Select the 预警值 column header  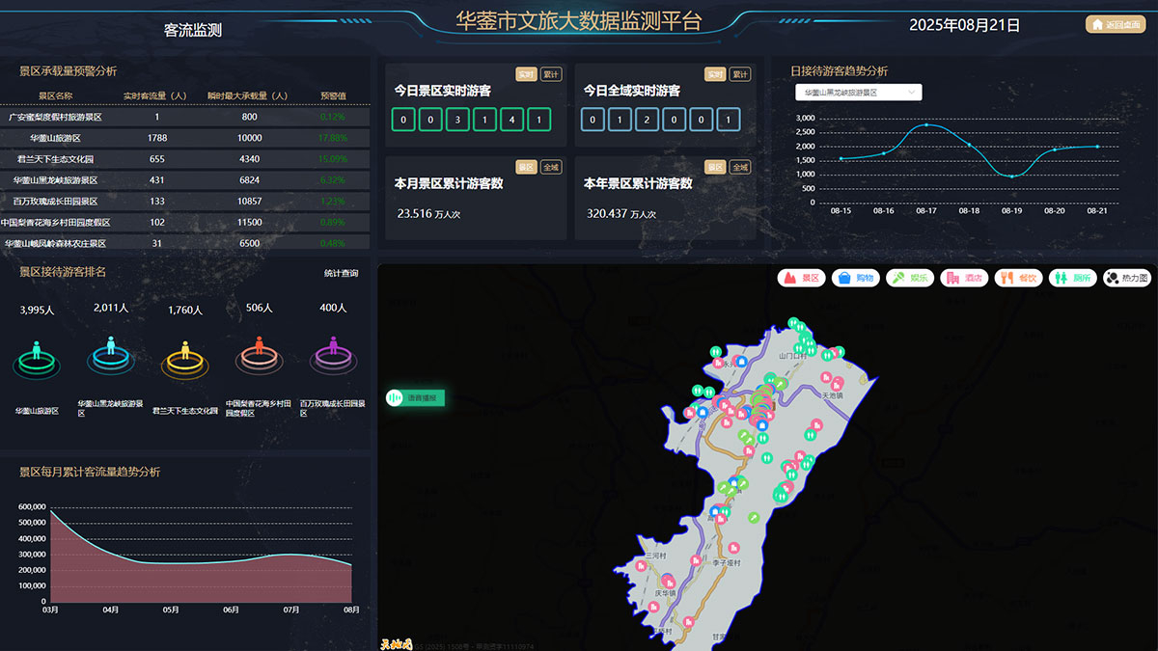point(333,95)
